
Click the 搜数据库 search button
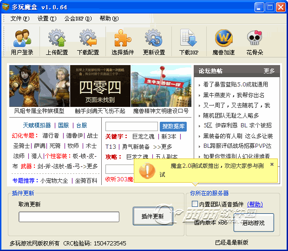tap(173, 126)
